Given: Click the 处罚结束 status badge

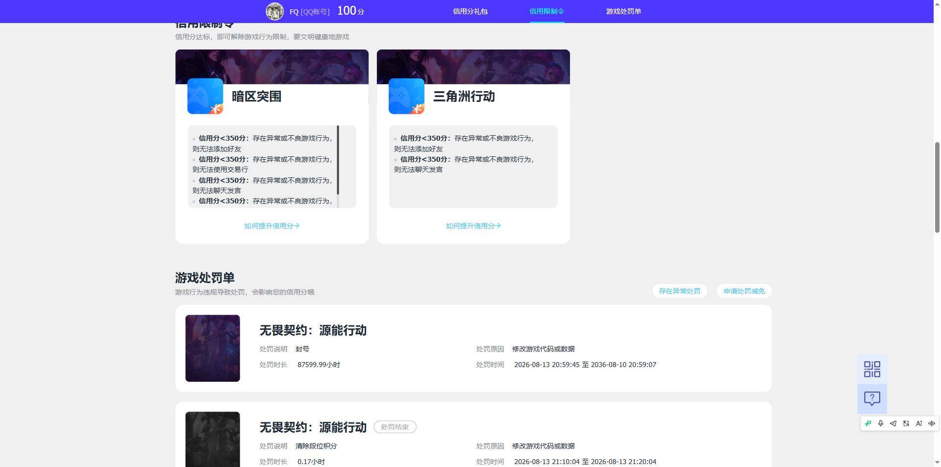Looking at the screenshot, I should pos(395,427).
